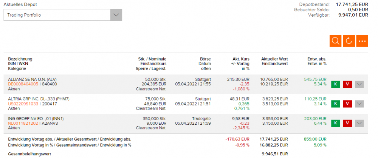378x158 pixels.
Task: Open the orange three-dots more menu
Action: point(362,41)
